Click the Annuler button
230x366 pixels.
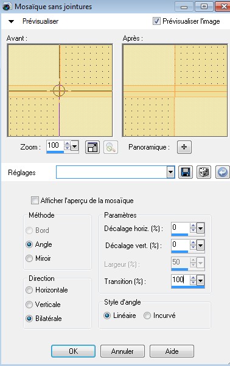click(122, 351)
